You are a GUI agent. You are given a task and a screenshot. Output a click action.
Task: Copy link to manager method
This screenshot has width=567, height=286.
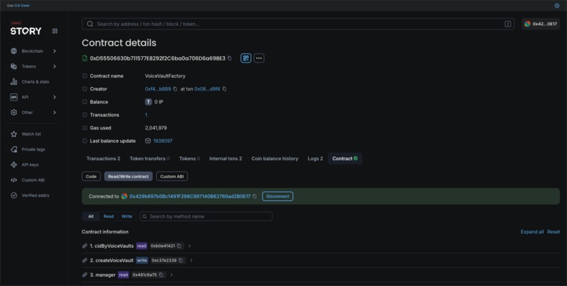coord(84,275)
